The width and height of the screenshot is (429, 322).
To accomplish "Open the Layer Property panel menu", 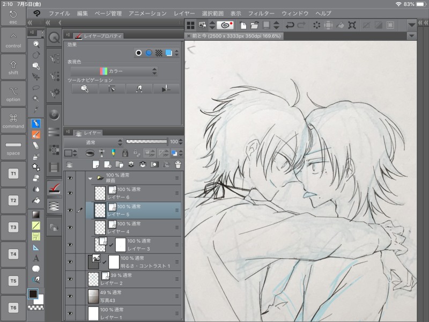I will [68, 35].
